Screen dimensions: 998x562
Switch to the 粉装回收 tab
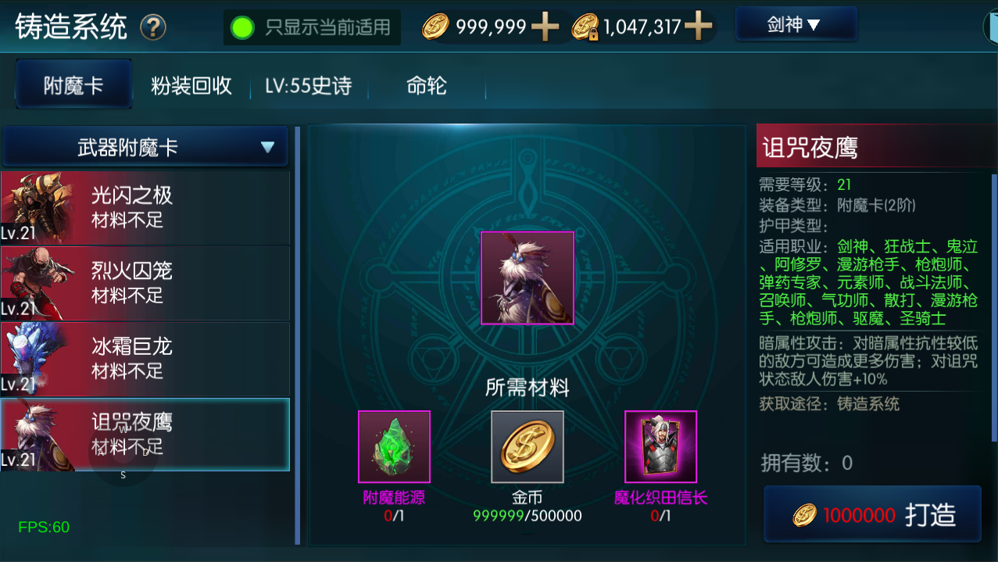(x=191, y=85)
